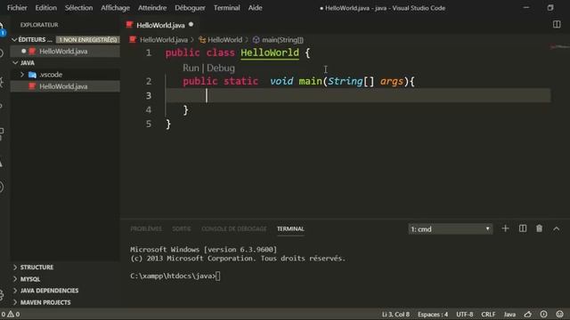Click the 'static' keyword on line 2
Screen dimensions: 570x320
pyautogui.click(x=240, y=81)
